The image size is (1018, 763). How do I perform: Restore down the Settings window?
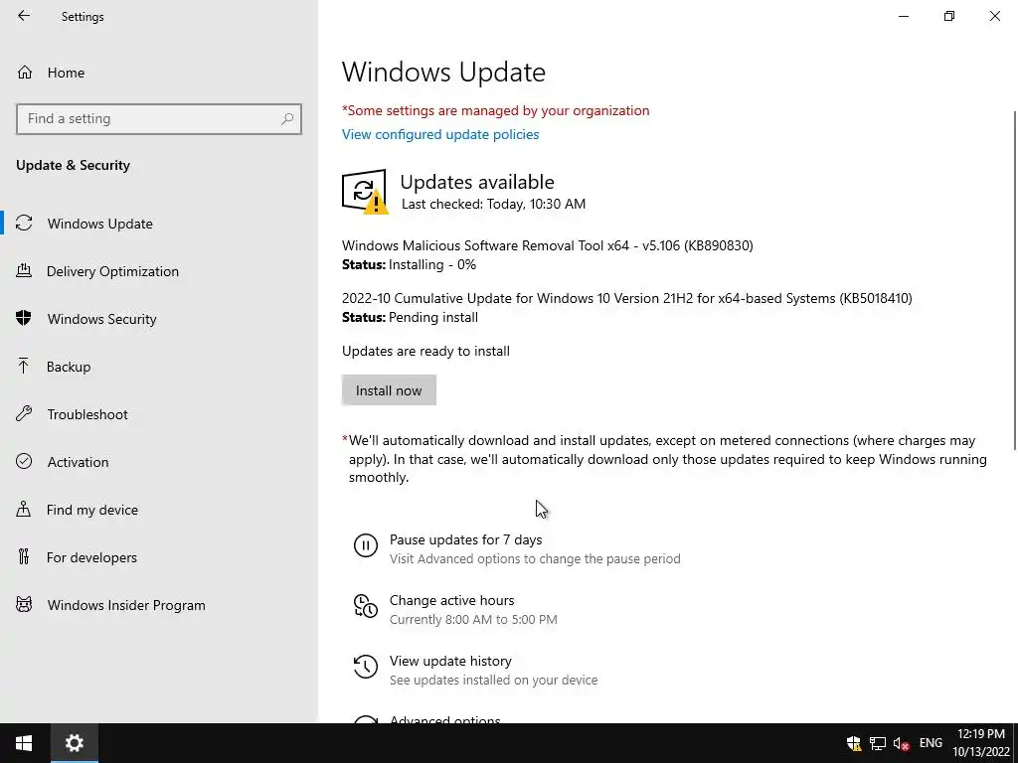[949, 16]
